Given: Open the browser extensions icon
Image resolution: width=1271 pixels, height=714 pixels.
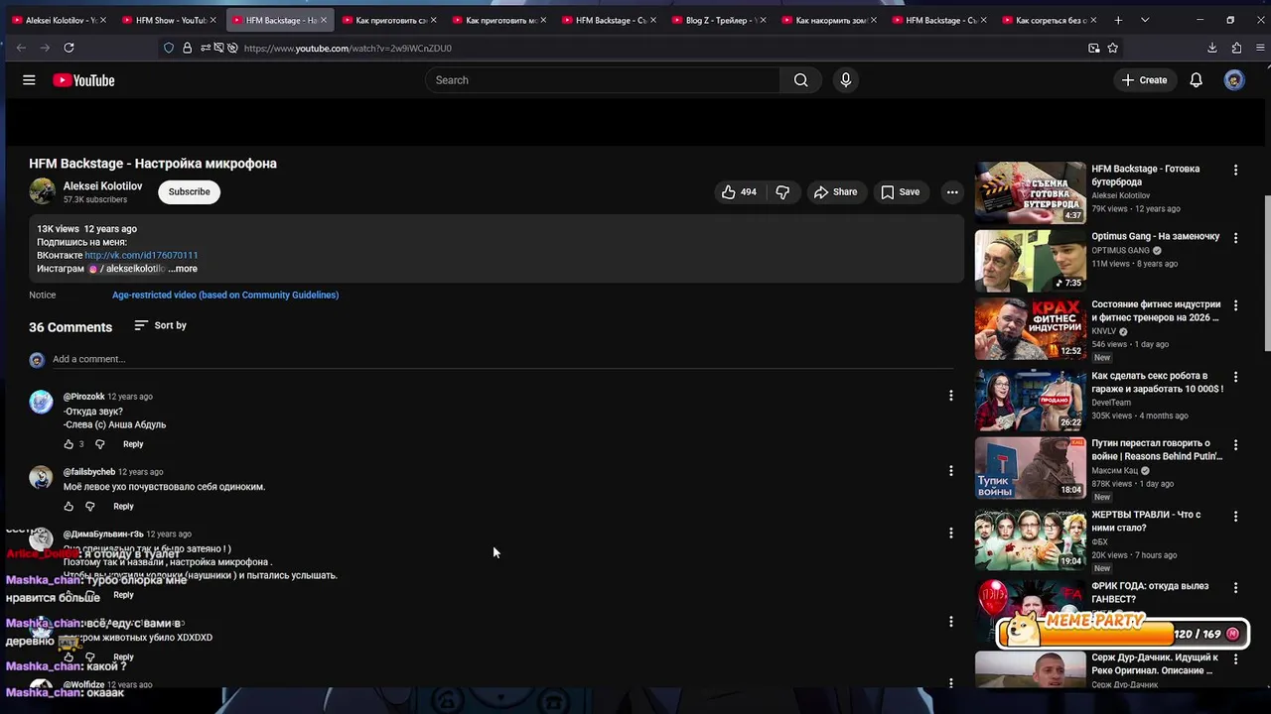Looking at the screenshot, I should (x=1236, y=48).
